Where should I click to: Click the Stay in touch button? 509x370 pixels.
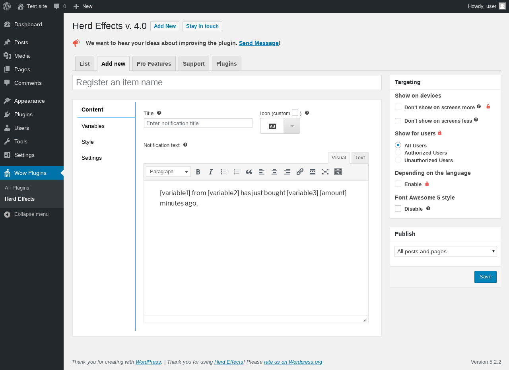click(202, 26)
